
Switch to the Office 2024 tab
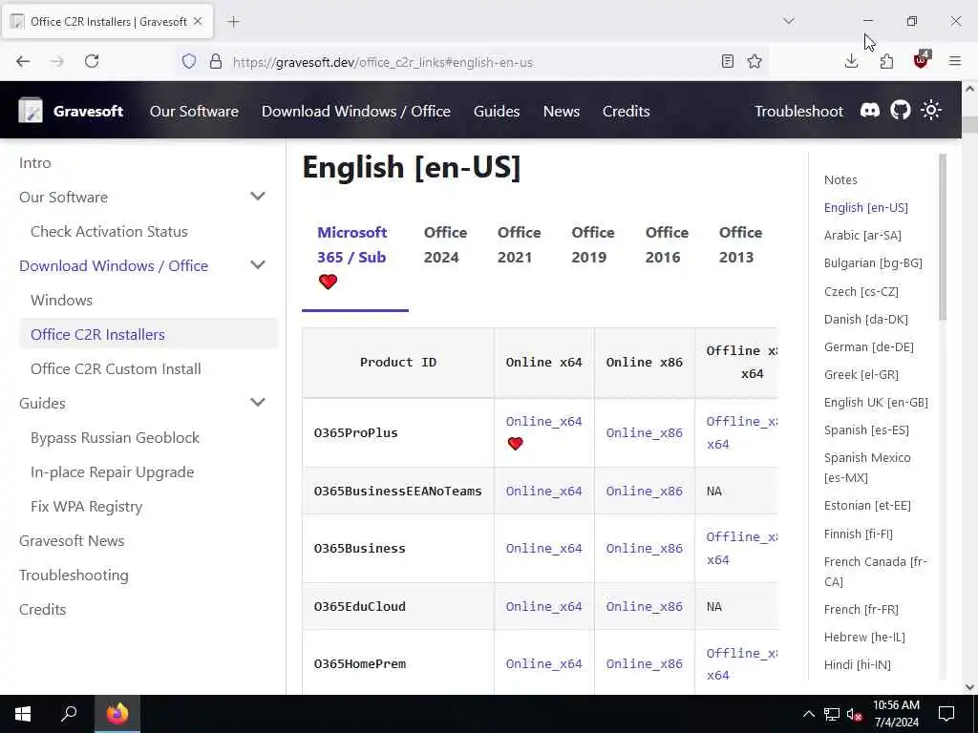tap(445, 244)
